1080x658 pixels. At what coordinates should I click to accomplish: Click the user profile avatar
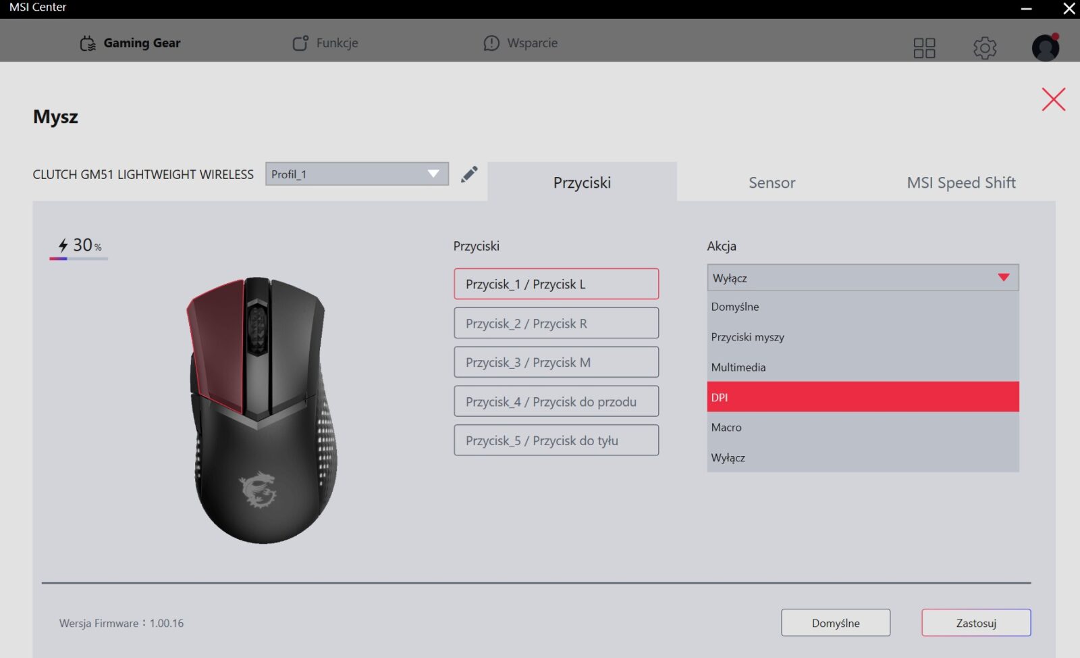pyautogui.click(x=1045, y=48)
